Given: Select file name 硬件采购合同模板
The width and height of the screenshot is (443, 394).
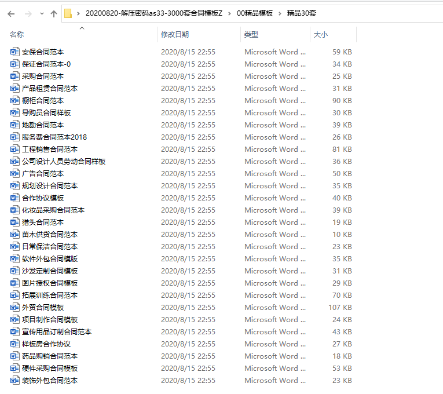Looking at the screenshot, I should 50,368.
